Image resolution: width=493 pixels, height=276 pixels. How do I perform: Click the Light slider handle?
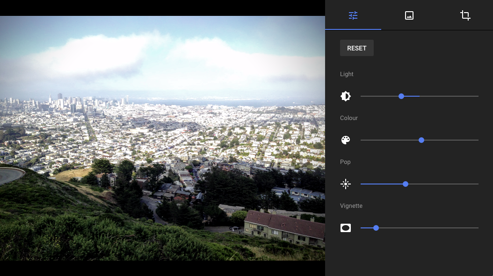tap(401, 96)
